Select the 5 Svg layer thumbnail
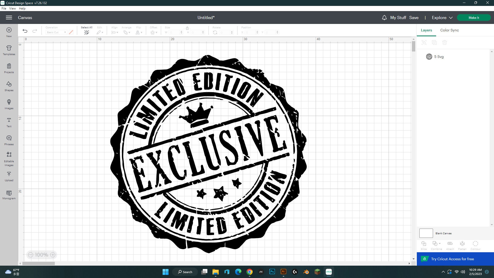Image resolution: width=494 pixels, height=278 pixels. 429,57
